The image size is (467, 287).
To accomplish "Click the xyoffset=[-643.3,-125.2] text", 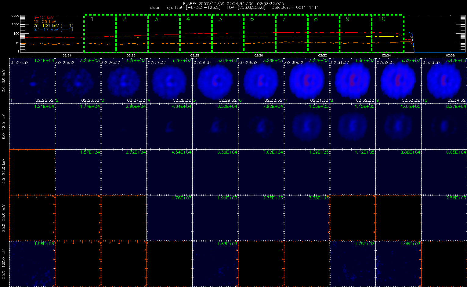I will [193, 8].
